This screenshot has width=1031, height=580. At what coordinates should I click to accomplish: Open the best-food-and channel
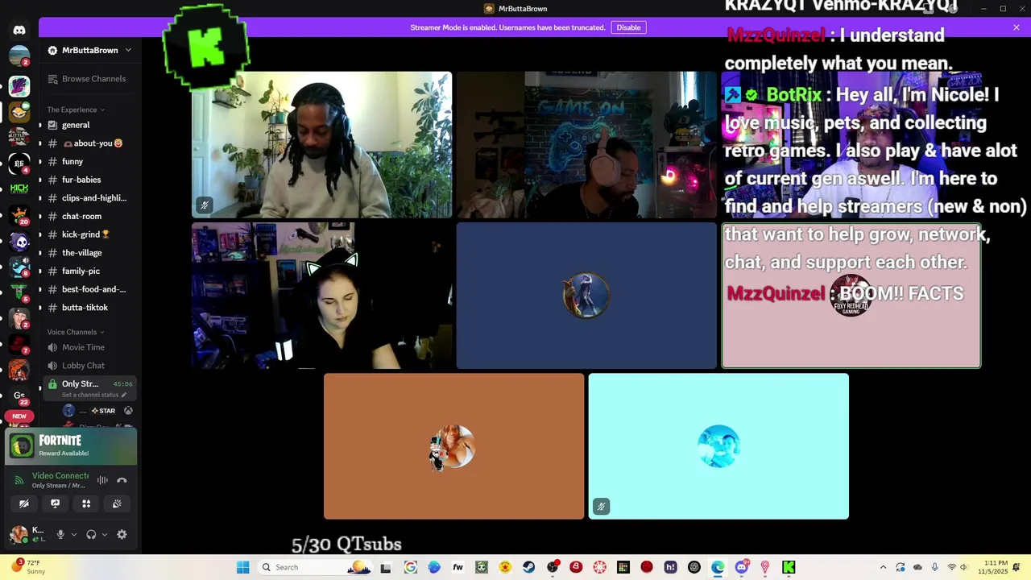89,289
